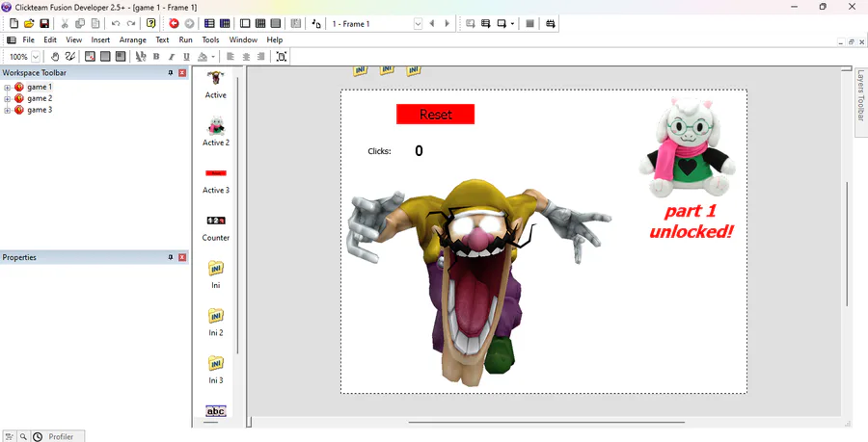Viewport: 868px width, 442px height.
Task: Go to the next frame arrow
Action: (x=448, y=24)
